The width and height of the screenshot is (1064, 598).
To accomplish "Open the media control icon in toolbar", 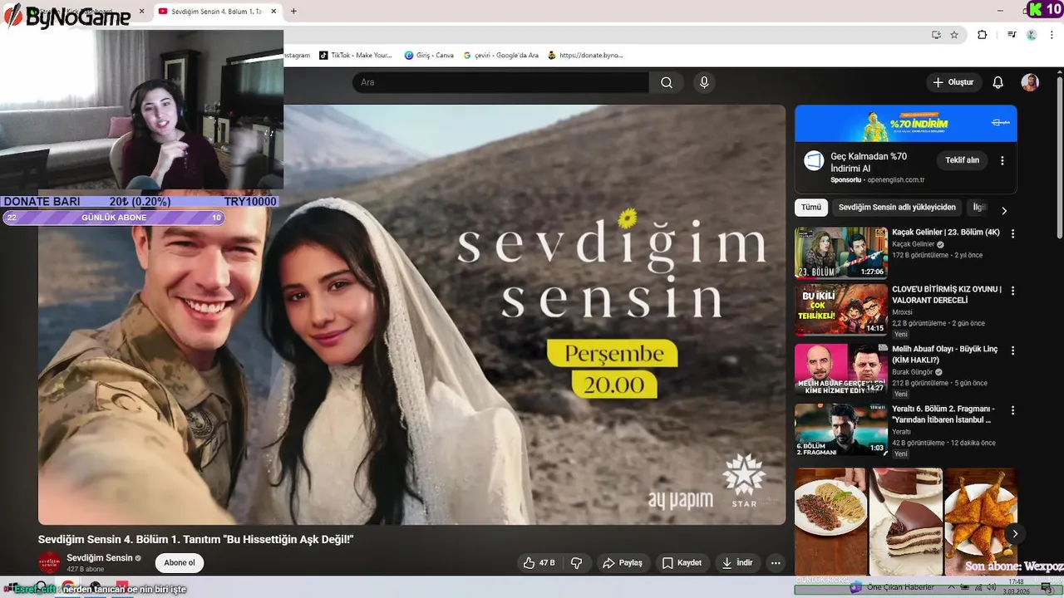I will coord(1012,35).
